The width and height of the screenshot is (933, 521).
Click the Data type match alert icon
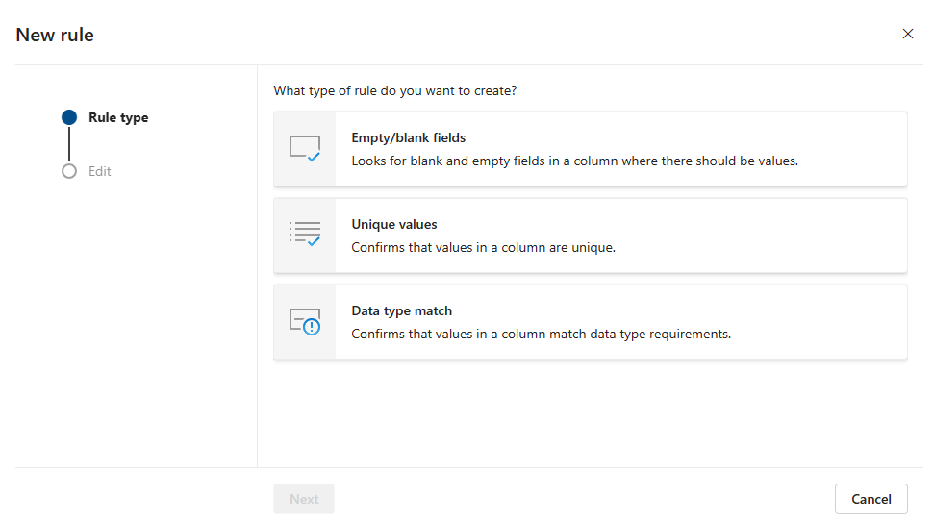[304, 321]
